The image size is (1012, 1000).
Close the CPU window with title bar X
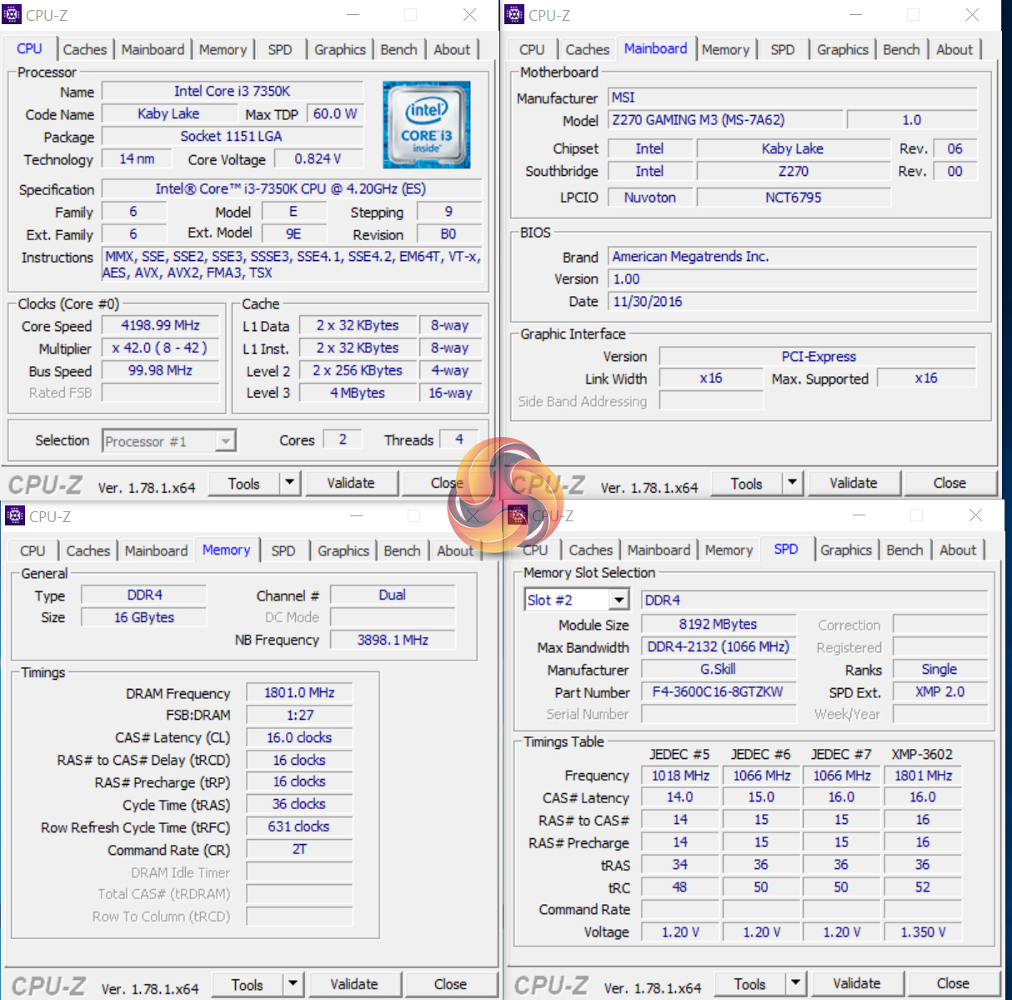[469, 15]
